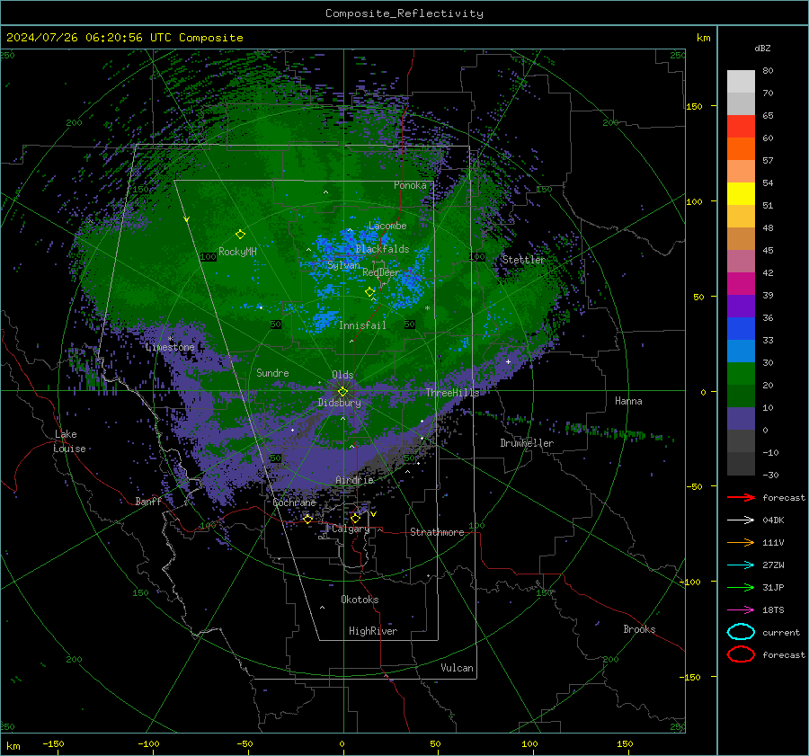Click the Sylvan town label

[x=343, y=265]
